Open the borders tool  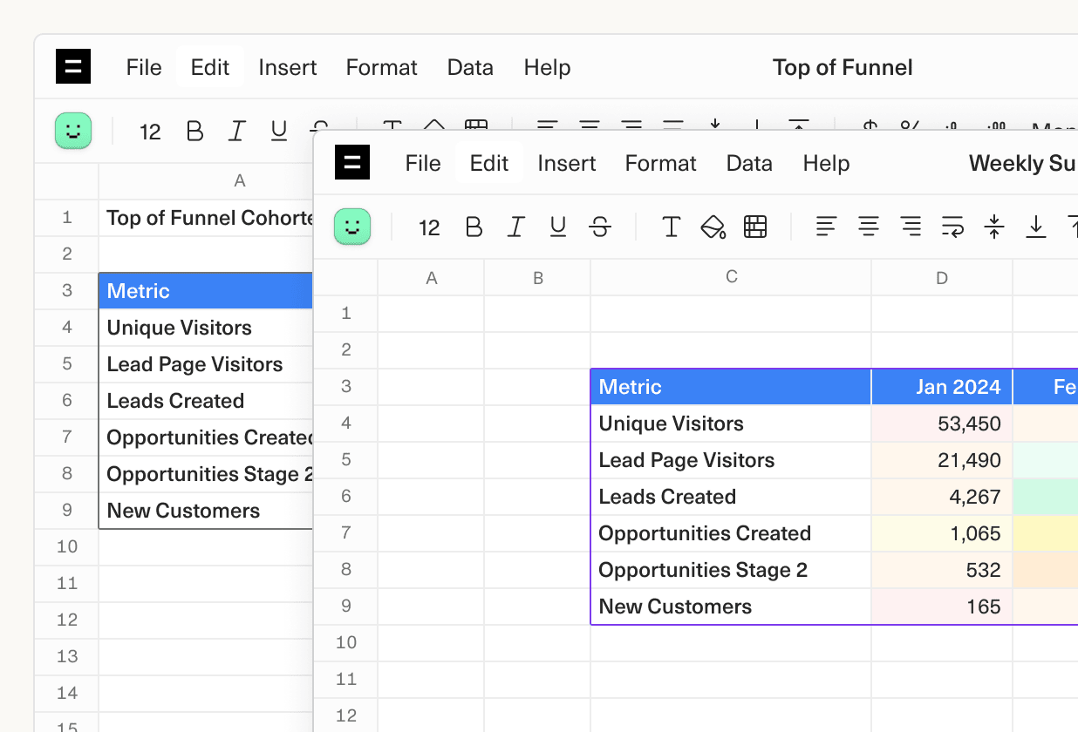pos(754,227)
